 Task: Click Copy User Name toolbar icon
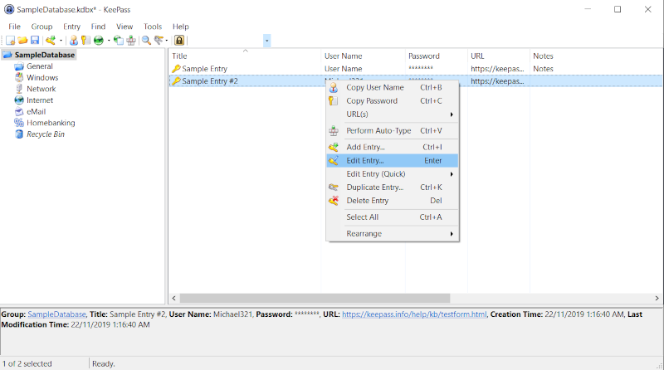click(74, 41)
